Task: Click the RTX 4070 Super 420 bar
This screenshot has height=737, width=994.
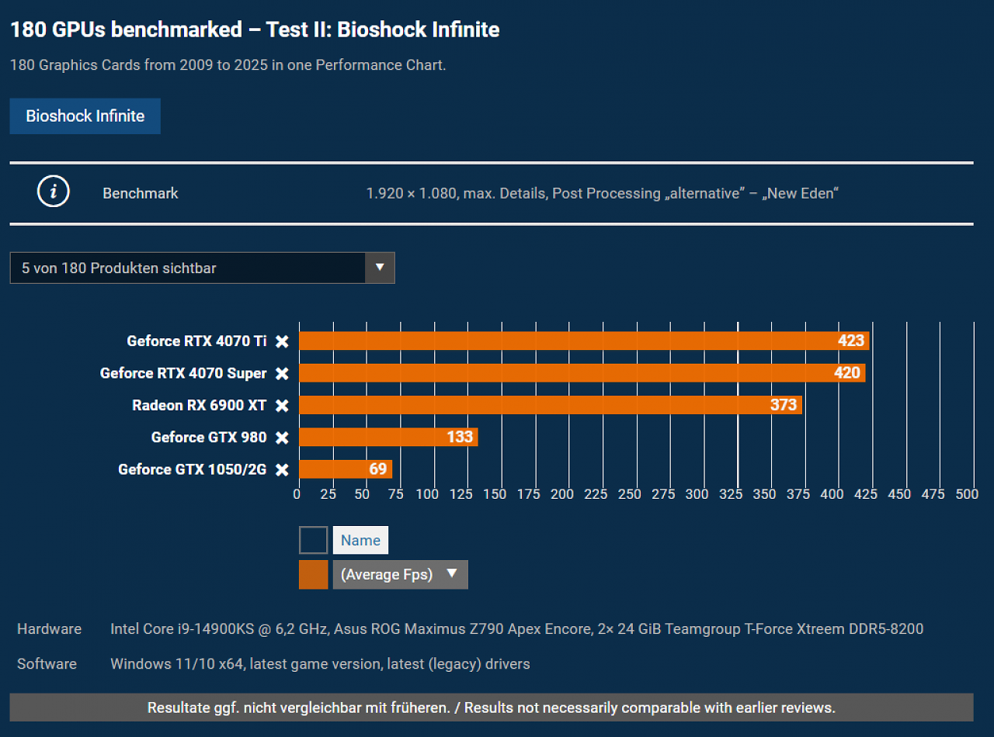Action: [582, 373]
